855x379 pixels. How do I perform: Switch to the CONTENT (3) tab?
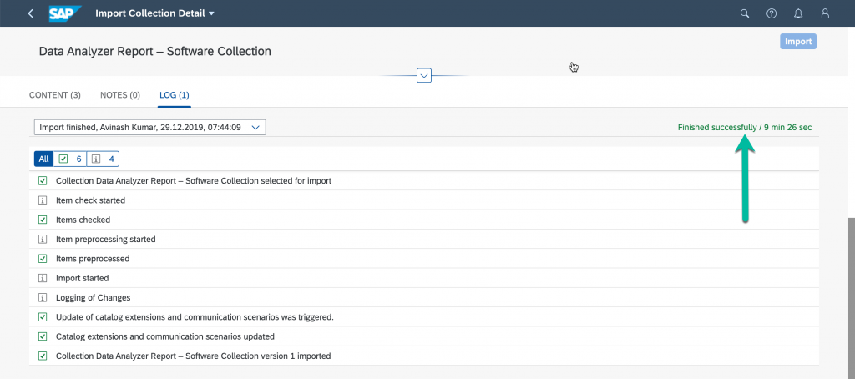54,95
